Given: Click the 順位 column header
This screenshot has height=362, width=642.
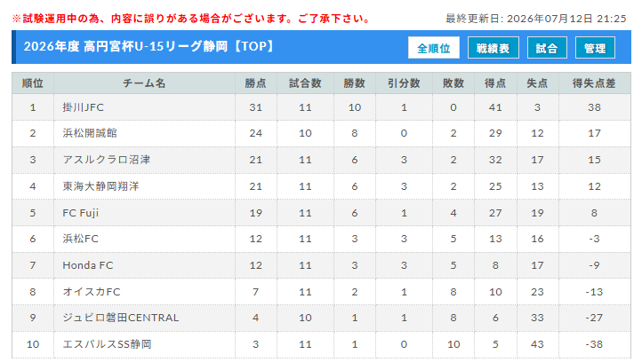Looking at the screenshot, I should 33,83.
